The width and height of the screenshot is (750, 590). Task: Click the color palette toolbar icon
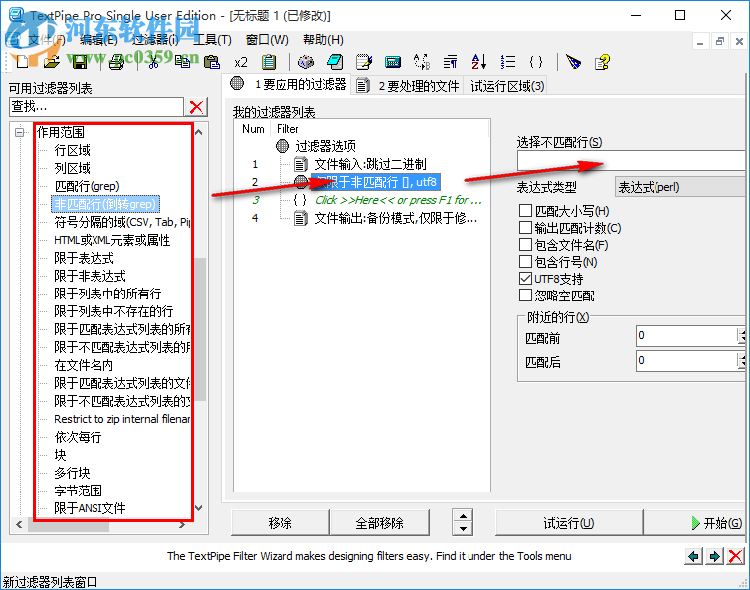coord(306,62)
